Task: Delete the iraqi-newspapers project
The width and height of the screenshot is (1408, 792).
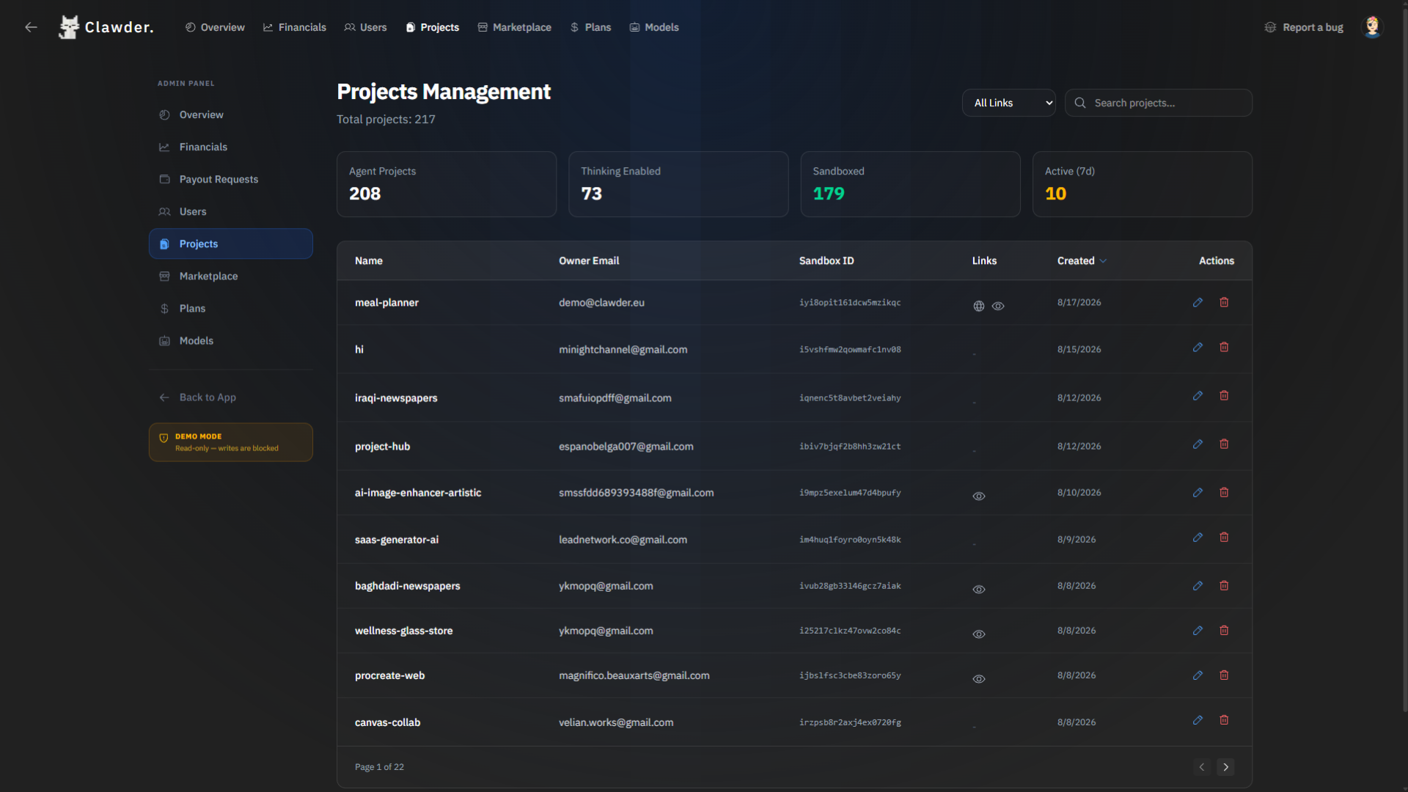Action: coord(1224,396)
